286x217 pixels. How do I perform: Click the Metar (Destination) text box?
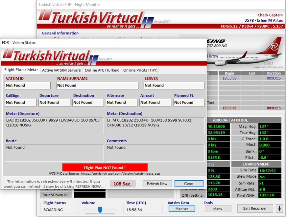(155, 126)
